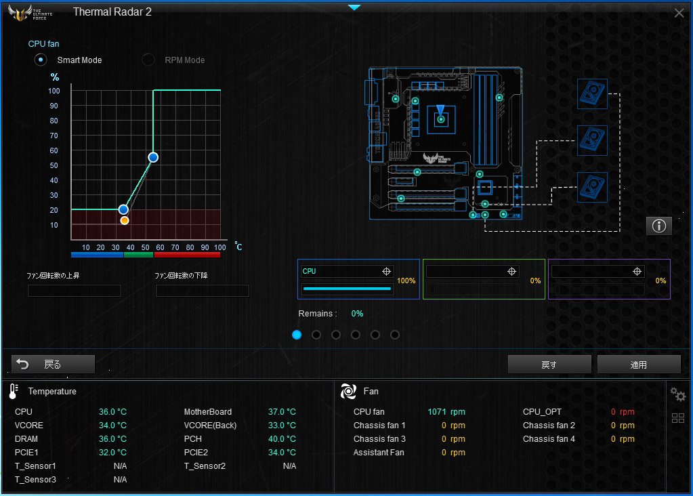
Task: Select the first active page dot
Action: point(297,335)
